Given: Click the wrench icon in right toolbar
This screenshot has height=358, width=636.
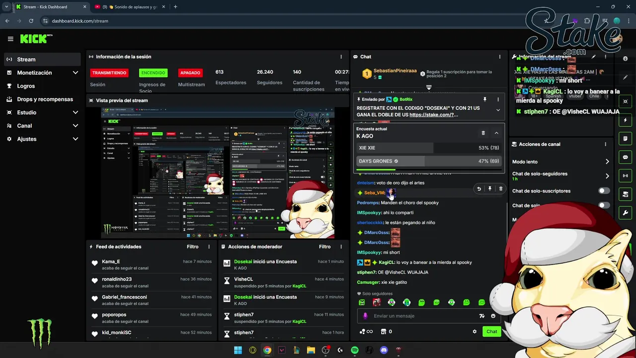Looking at the screenshot, I should coord(625,213).
